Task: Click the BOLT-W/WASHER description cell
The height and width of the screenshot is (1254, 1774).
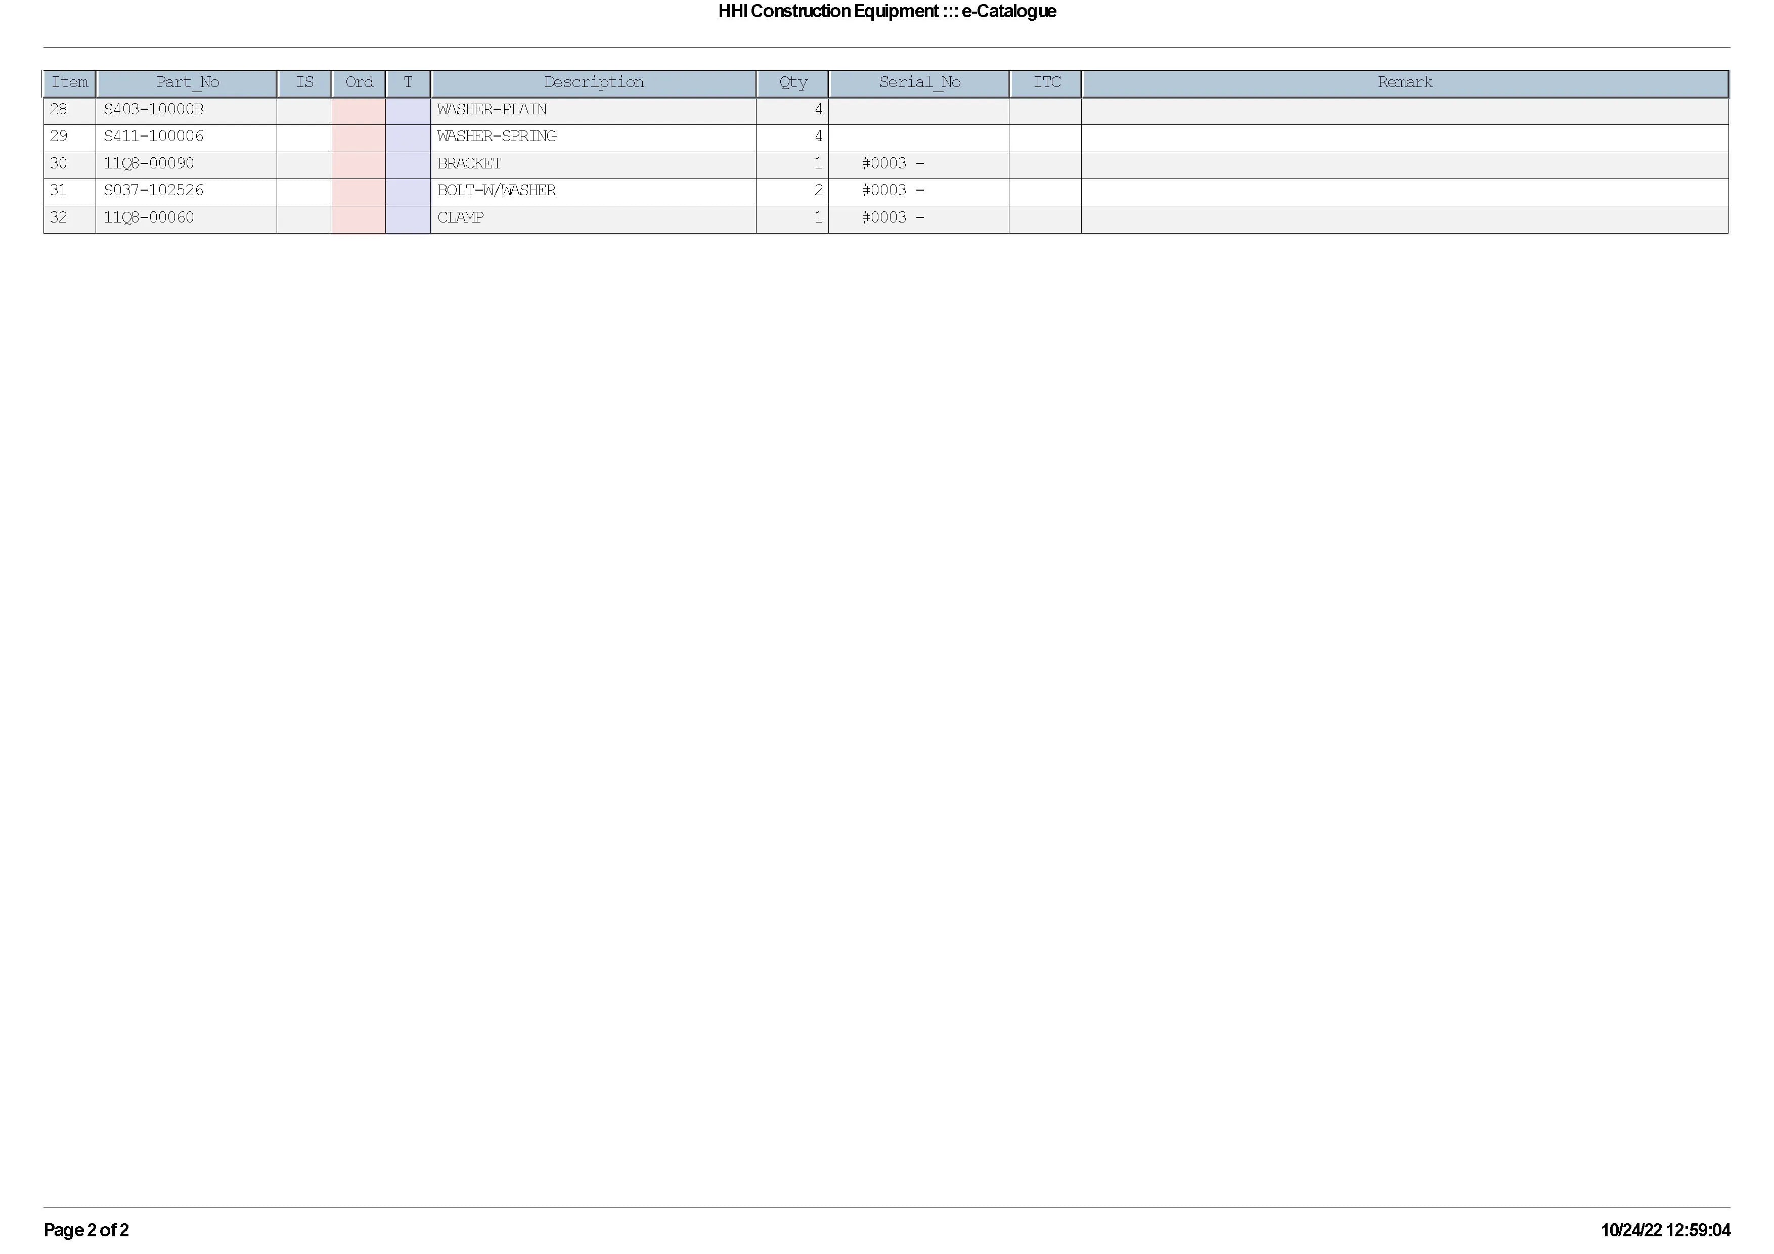Action: pos(497,191)
